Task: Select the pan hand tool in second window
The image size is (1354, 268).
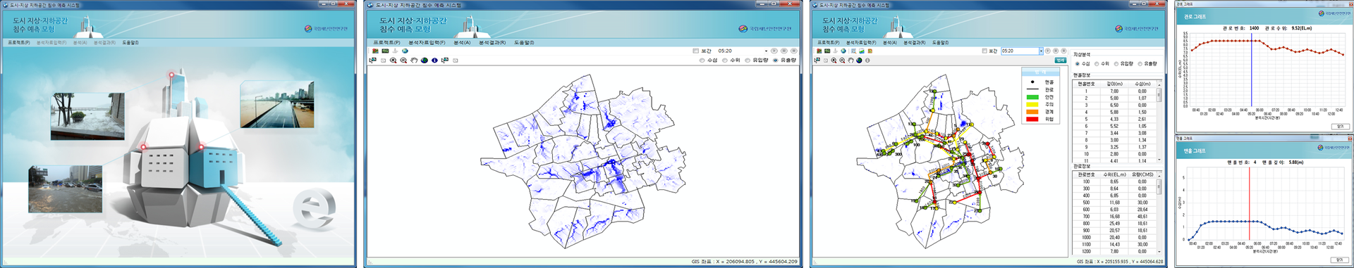Action: tap(414, 60)
